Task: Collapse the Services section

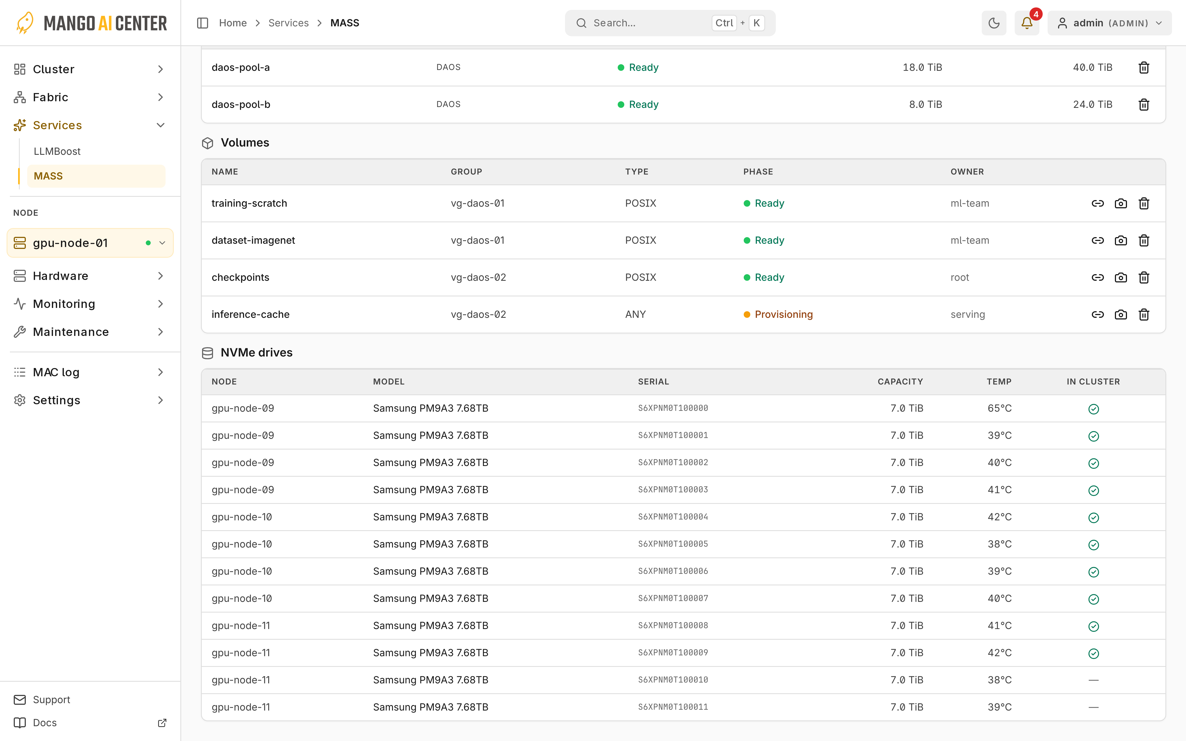Action: pos(90,125)
